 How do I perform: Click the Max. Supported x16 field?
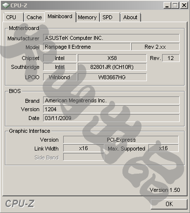pyautogui.click(x=164, y=148)
